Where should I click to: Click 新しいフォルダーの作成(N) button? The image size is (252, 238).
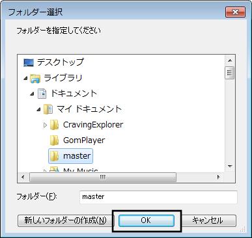tap(65, 220)
